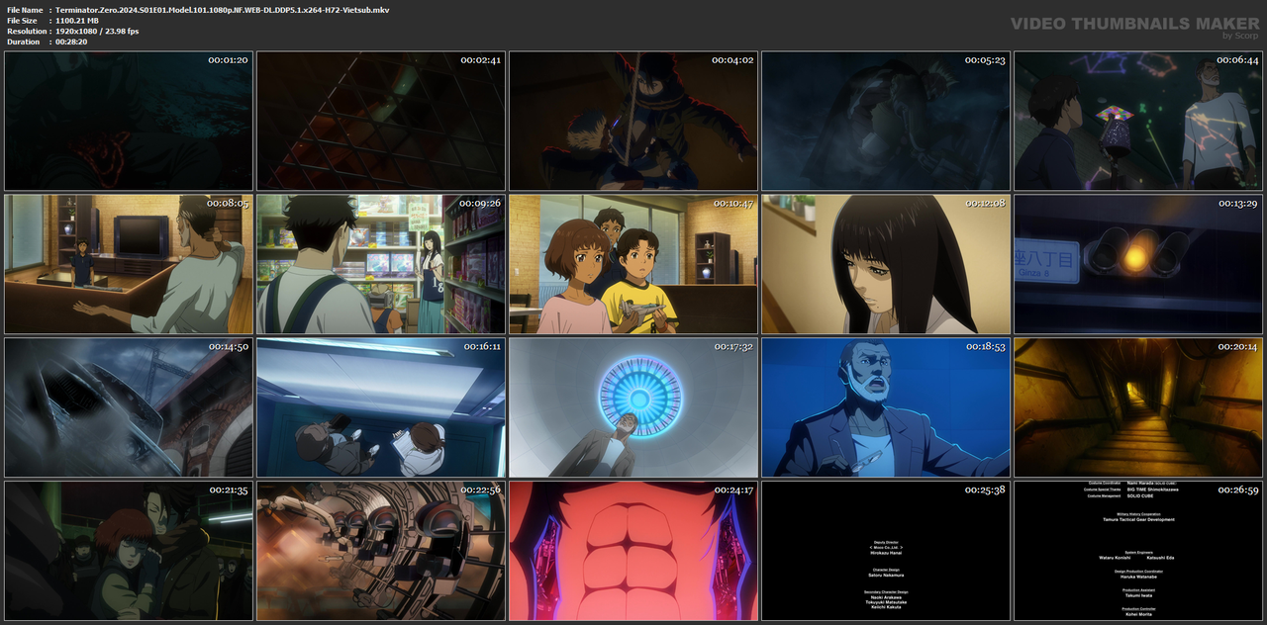Screen dimensions: 1267x625
Task: Select the credits thumbnail at 00:25:38
Action: point(886,551)
